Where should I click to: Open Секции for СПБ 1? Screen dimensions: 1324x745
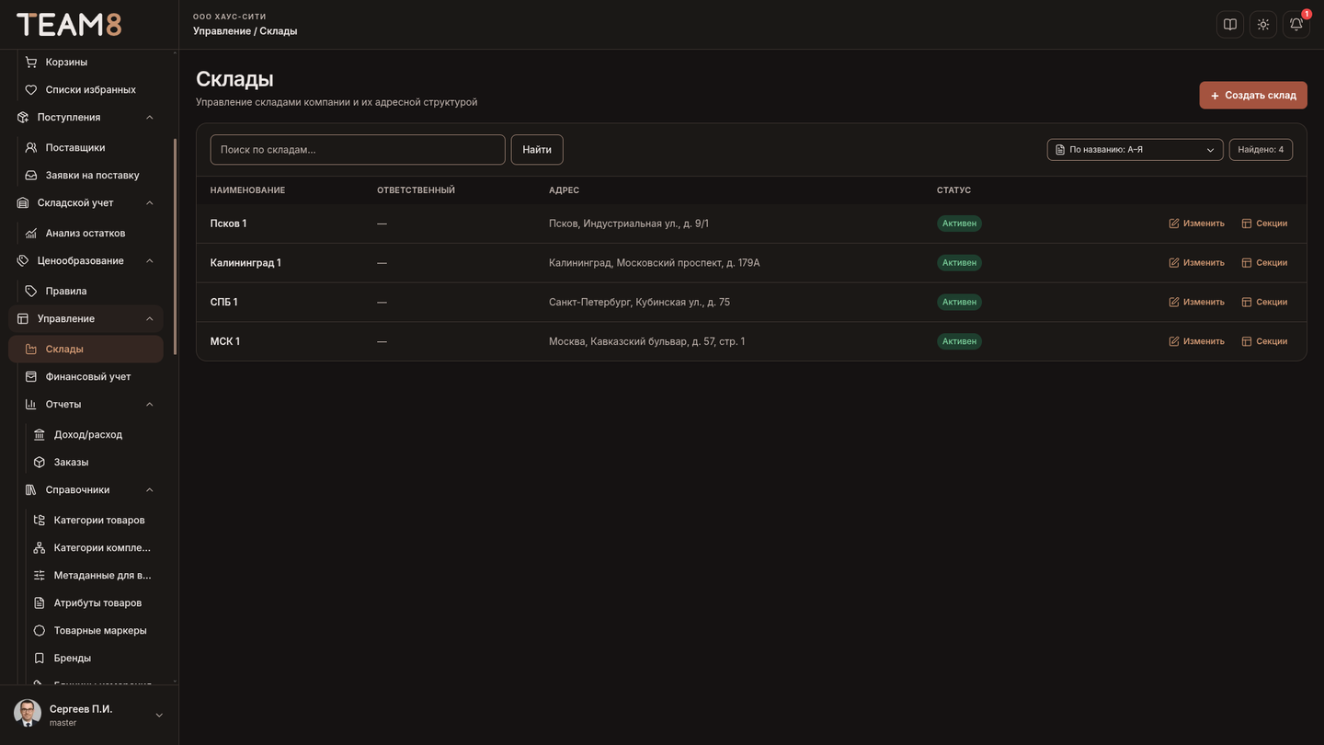pos(1264,303)
